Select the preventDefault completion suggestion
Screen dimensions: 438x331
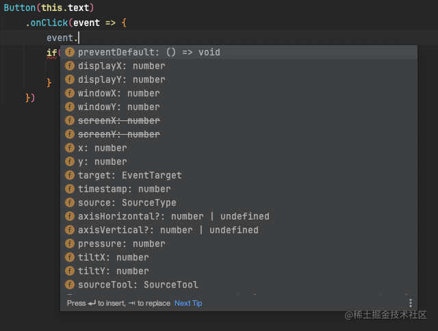tap(239, 52)
